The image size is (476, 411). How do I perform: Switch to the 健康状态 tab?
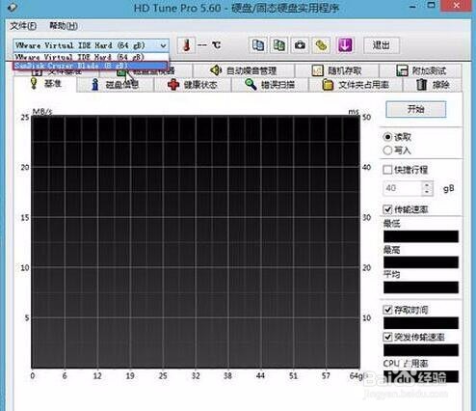tap(193, 85)
